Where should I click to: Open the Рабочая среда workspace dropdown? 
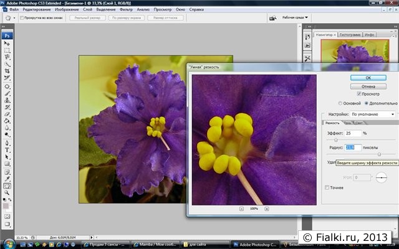click(x=296, y=17)
